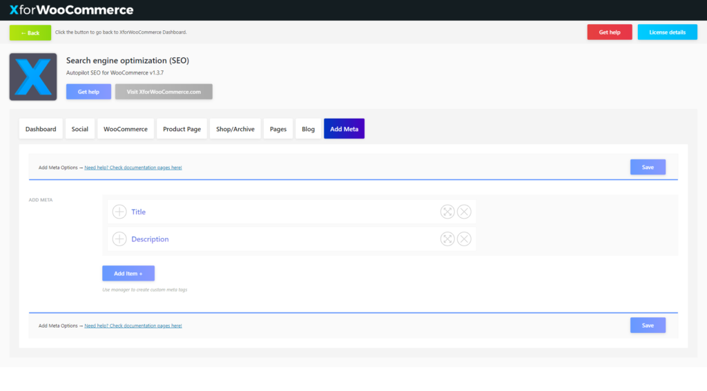Open License details
The width and height of the screenshot is (707, 391).
pyautogui.click(x=668, y=32)
